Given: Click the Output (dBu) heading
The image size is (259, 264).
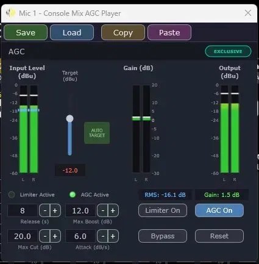Looking at the screenshot, I should coord(230,72).
